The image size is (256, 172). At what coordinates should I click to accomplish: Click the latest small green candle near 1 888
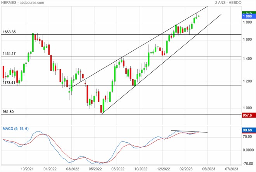coord(199,16)
